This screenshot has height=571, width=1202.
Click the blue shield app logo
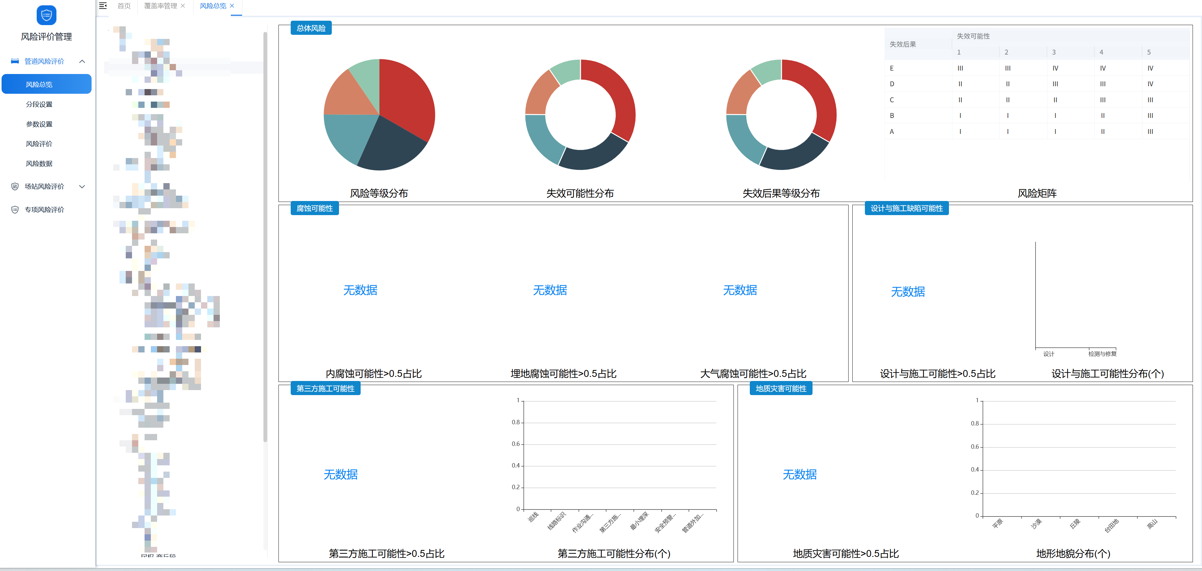[x=46, y=15]
